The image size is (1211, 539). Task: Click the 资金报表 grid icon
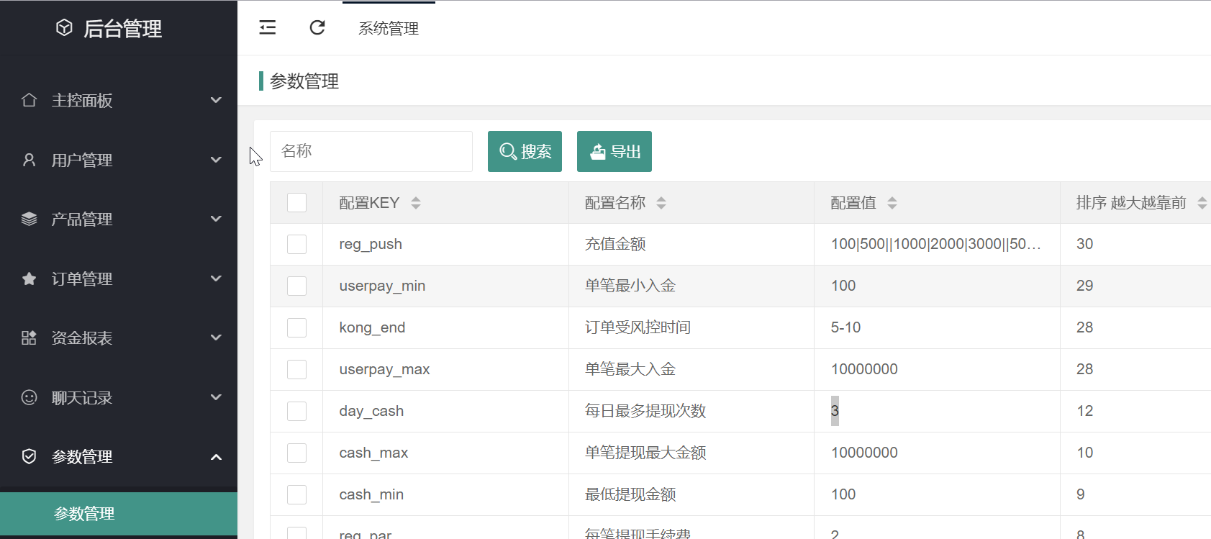(29, 338)
